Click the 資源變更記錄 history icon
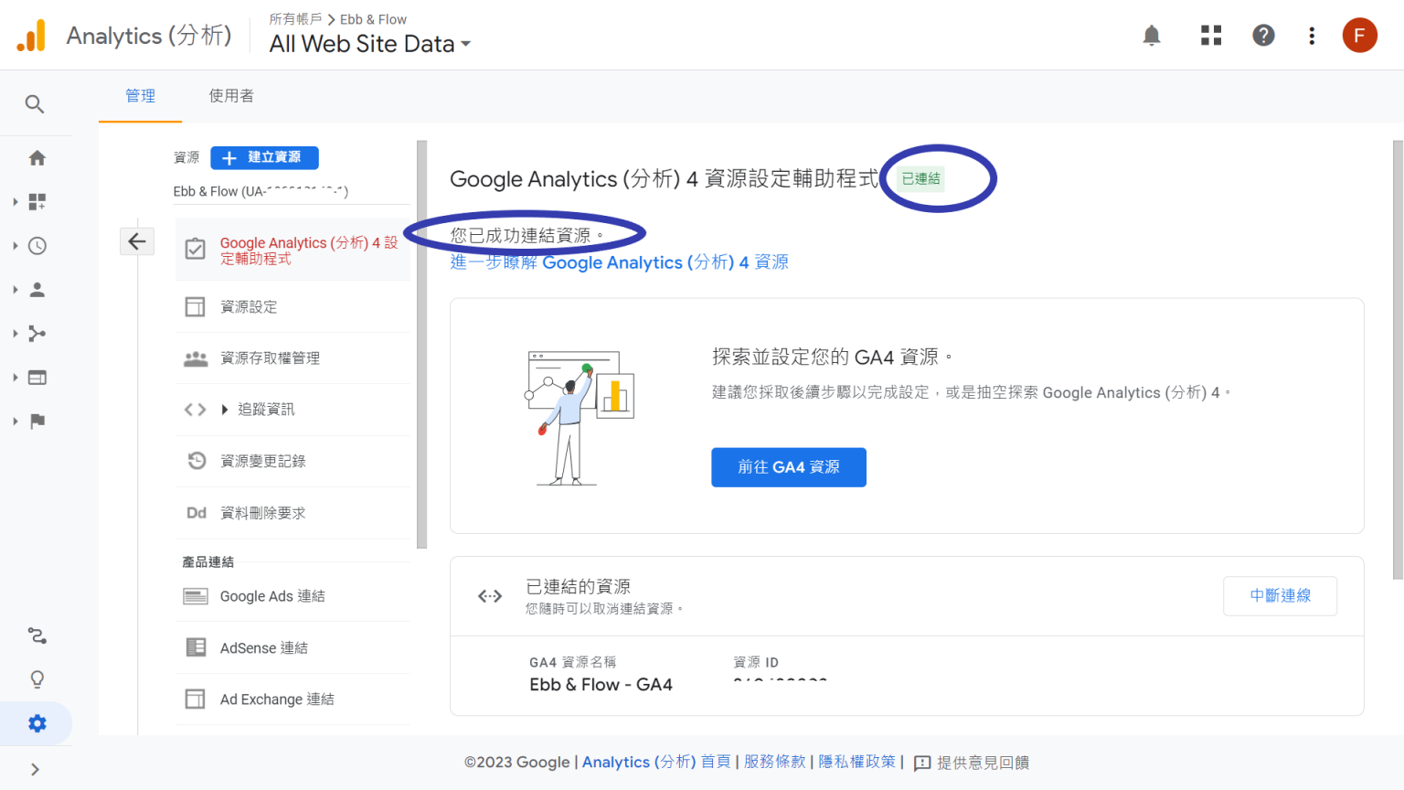 point(197,461)
